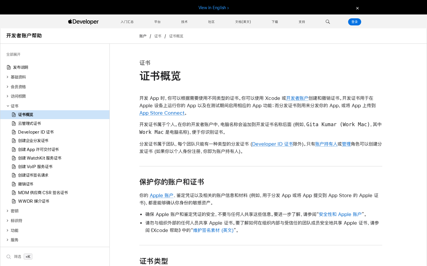427x266 pixels.
Task: Click the 证书概览 breadcrumb text
Action: [x=176, y=36]
